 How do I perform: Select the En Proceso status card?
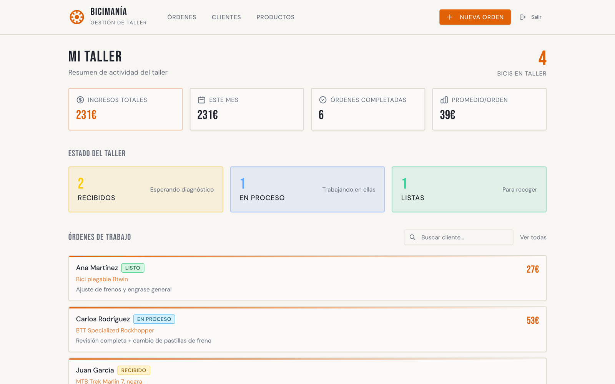[307, 189]
